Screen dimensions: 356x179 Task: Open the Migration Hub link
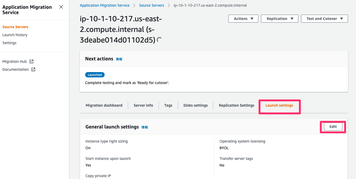15,61
